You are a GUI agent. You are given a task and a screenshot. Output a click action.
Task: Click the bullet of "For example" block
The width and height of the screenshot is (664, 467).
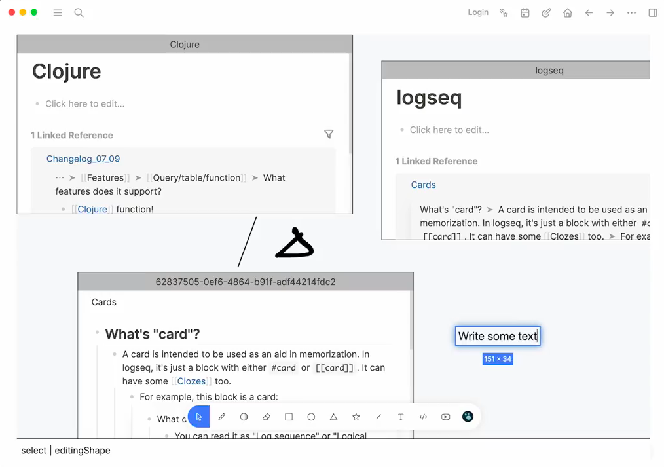[132, 397]
